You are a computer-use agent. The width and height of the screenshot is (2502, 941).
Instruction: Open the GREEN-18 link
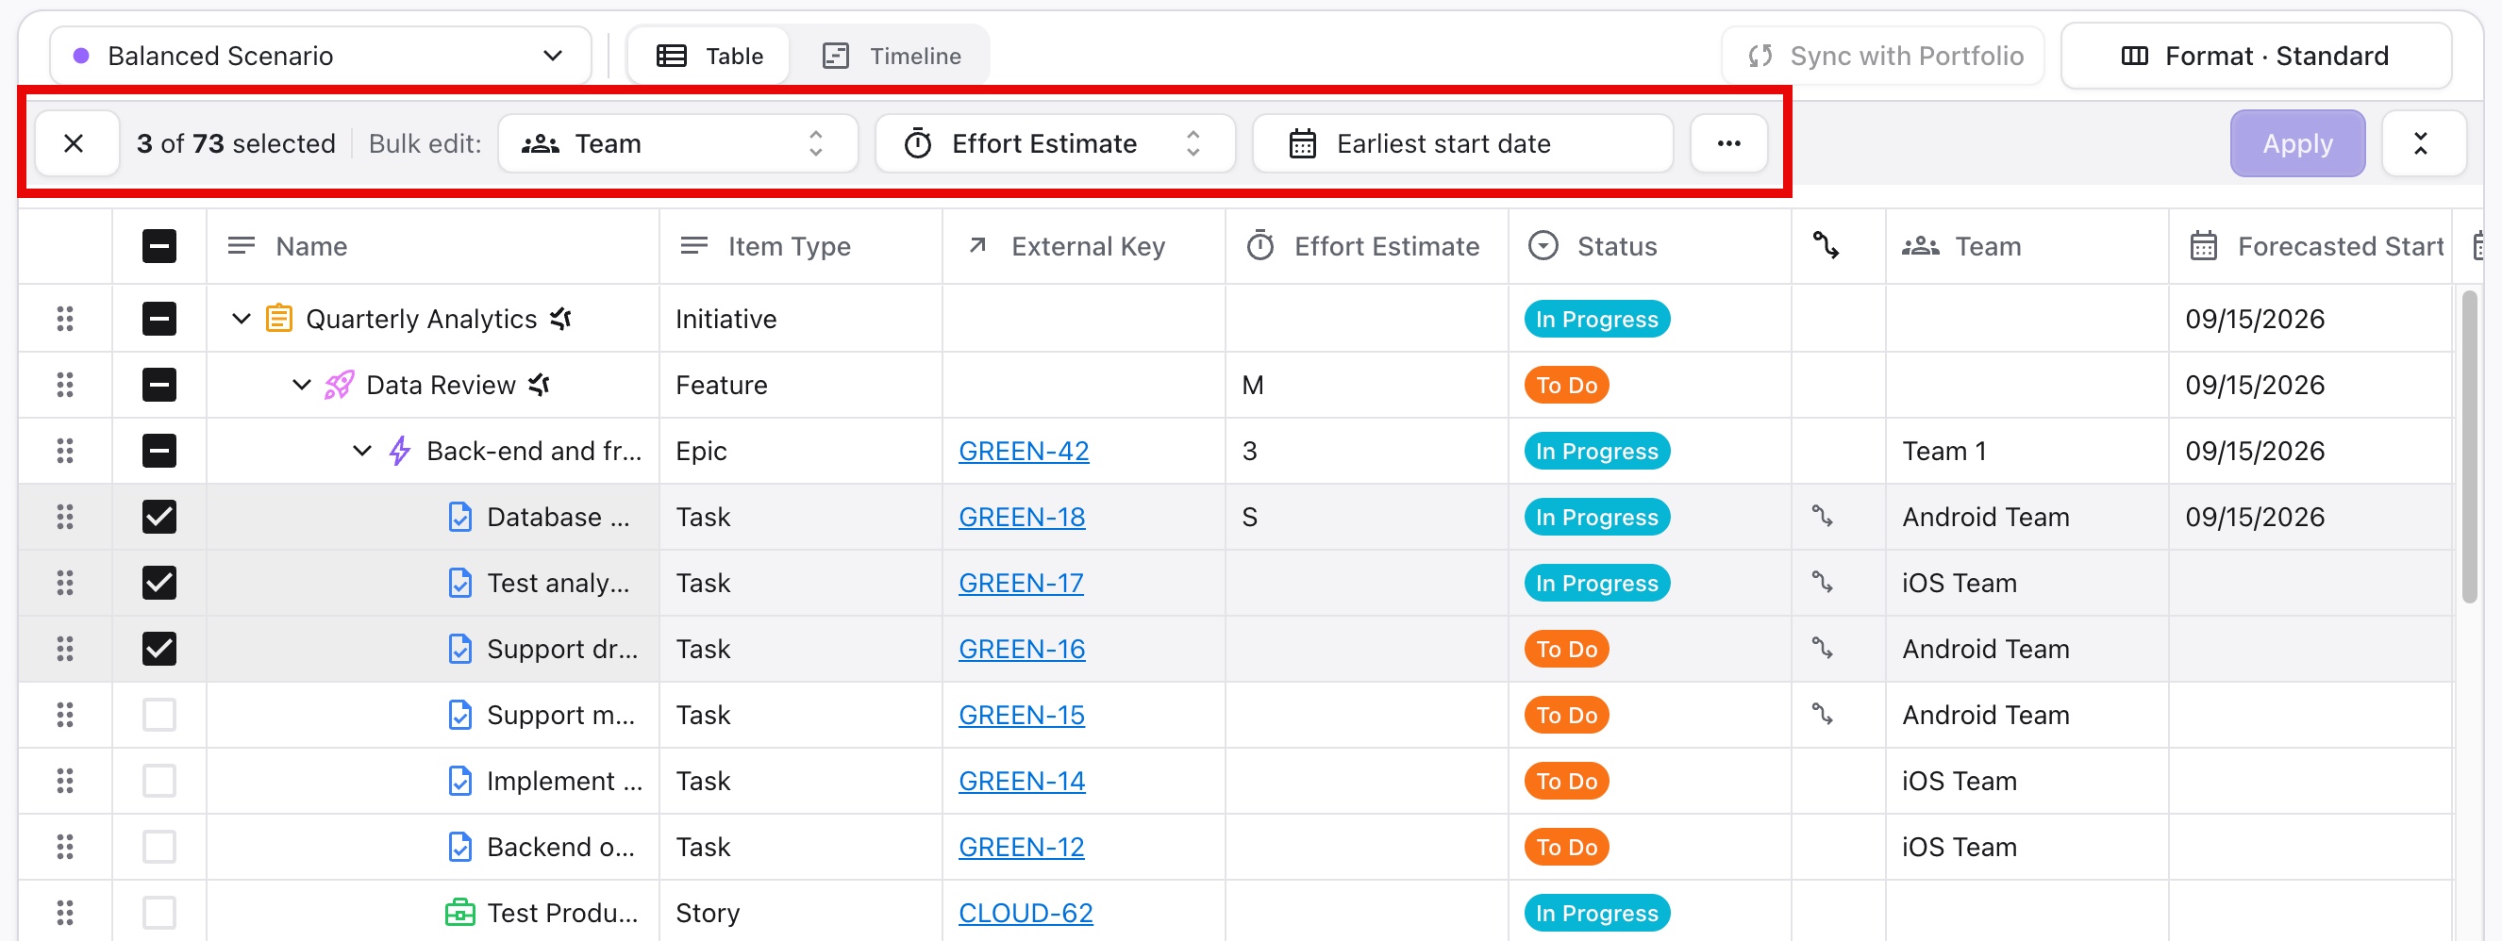coord(1022,517)
